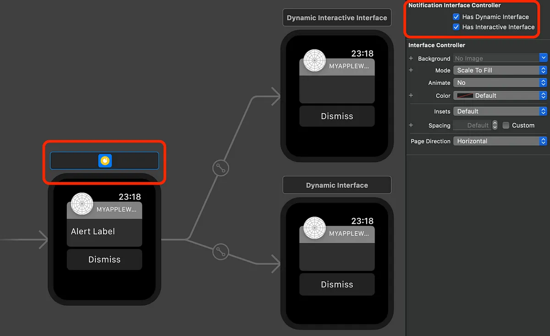Click the globe icon on the Dynamic Interactive Interface watch

[314, 61]
